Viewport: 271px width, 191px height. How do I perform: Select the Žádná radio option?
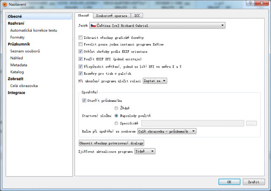[116, 108]
